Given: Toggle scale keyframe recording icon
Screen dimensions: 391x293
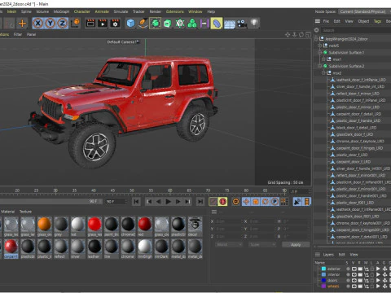Looking at the screenshot, I should pos(256,202).
